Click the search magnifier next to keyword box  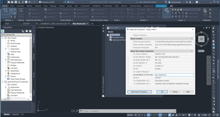point(166,2)
